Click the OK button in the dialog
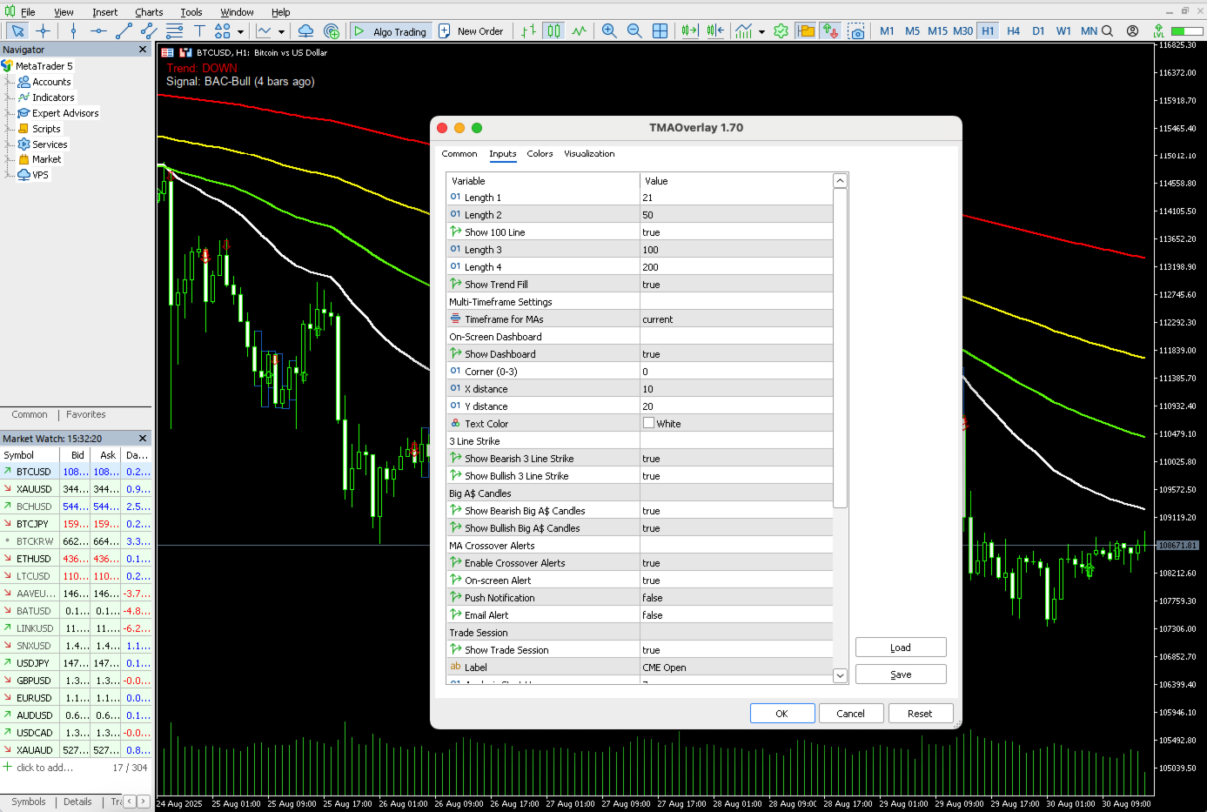The width and height of the screenshot is (1207, 812). [x=782, y=714]
